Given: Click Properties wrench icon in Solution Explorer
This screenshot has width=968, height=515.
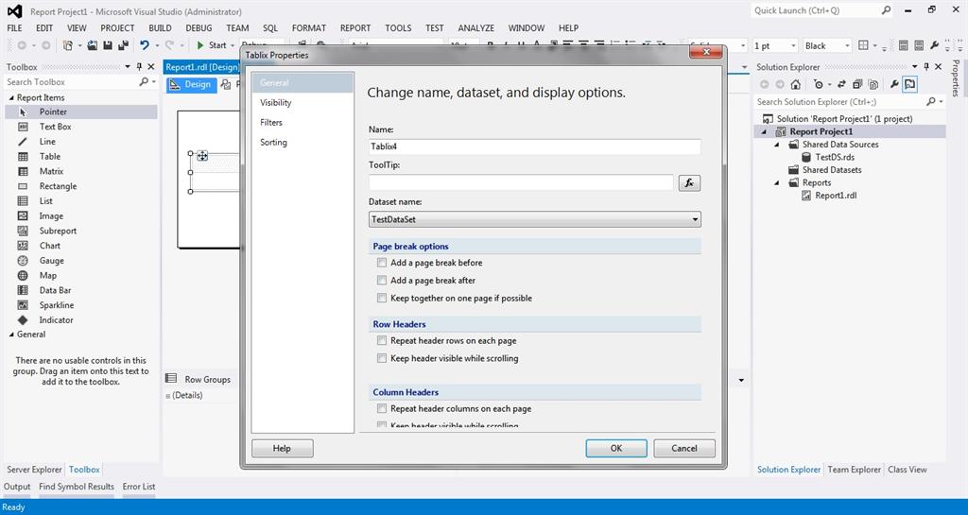Looking at the screenshot, I should [x=894, y=84].
